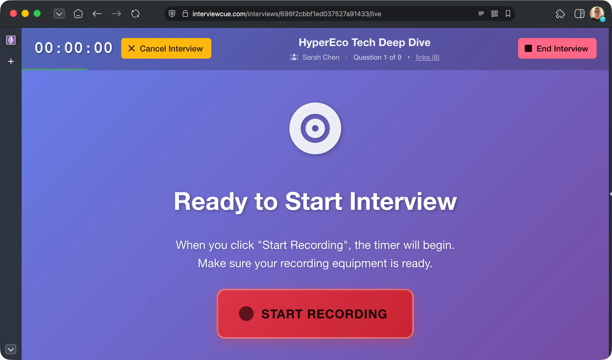Open the links (8) list
This screenshot has height=360, width=612.
tap(427, 57)
